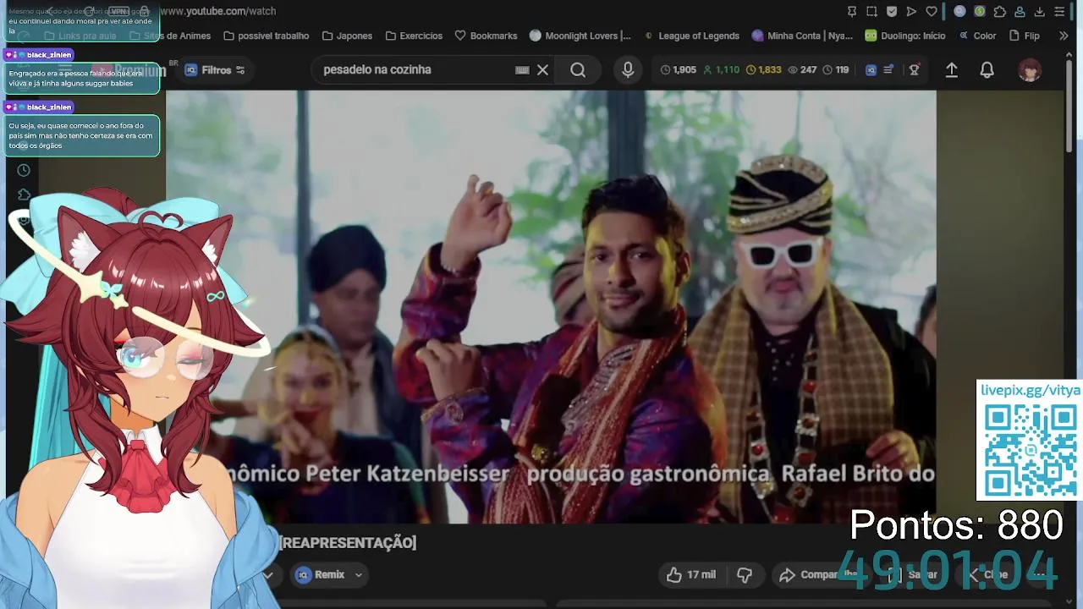Like the video with thumbs up
This screenshot has width=1083, height=609.
[691, 575]
